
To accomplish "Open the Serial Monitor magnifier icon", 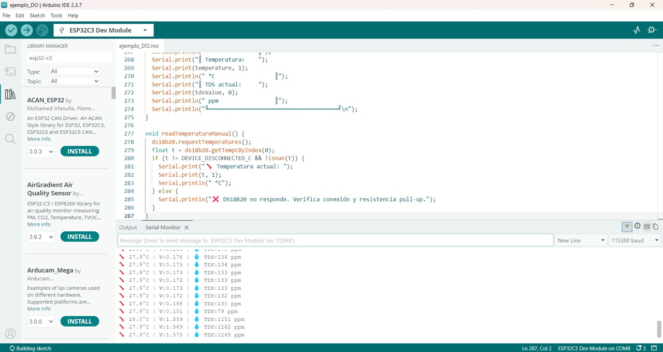I will coord(653,30).
